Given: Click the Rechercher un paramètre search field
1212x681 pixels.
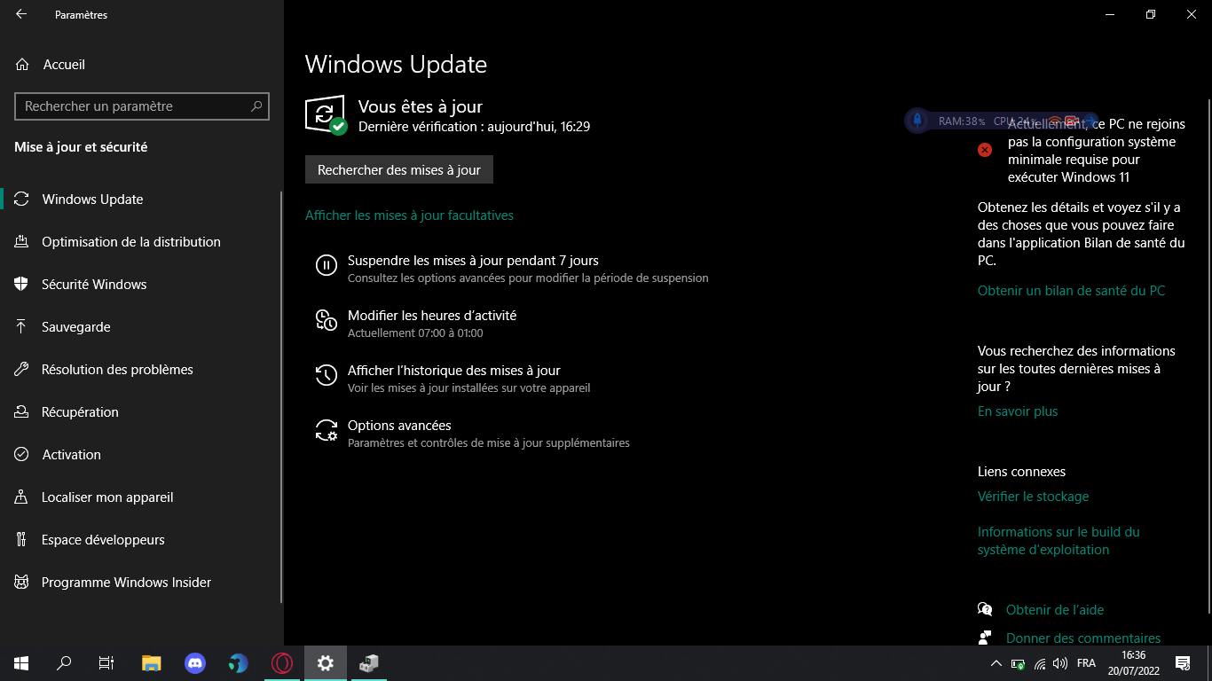Looking at the screenshot, I should 142,106.
